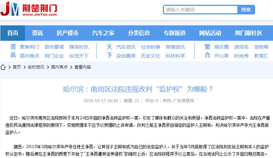Open the 分类信息 nav tab
This screenshot has width=273, height=158.
[x=139, y=33]
